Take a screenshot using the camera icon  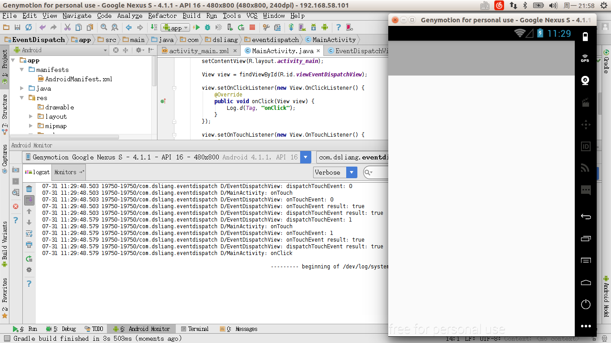[x=16, y=170]
